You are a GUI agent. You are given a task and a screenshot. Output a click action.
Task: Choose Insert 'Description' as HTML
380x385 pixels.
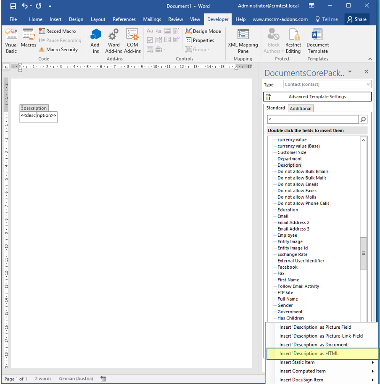(323, 354)
